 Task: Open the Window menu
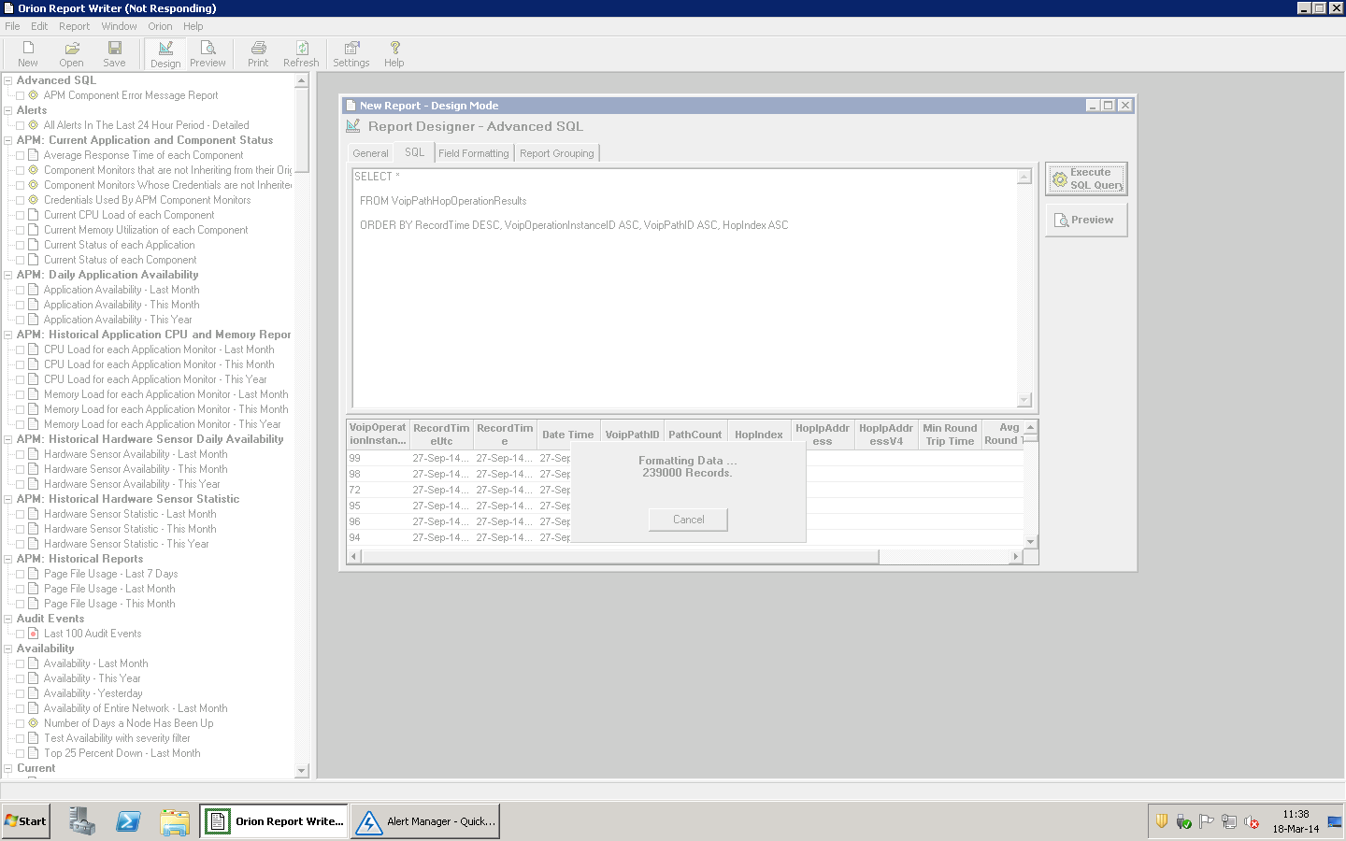click(x=119, y=26)
